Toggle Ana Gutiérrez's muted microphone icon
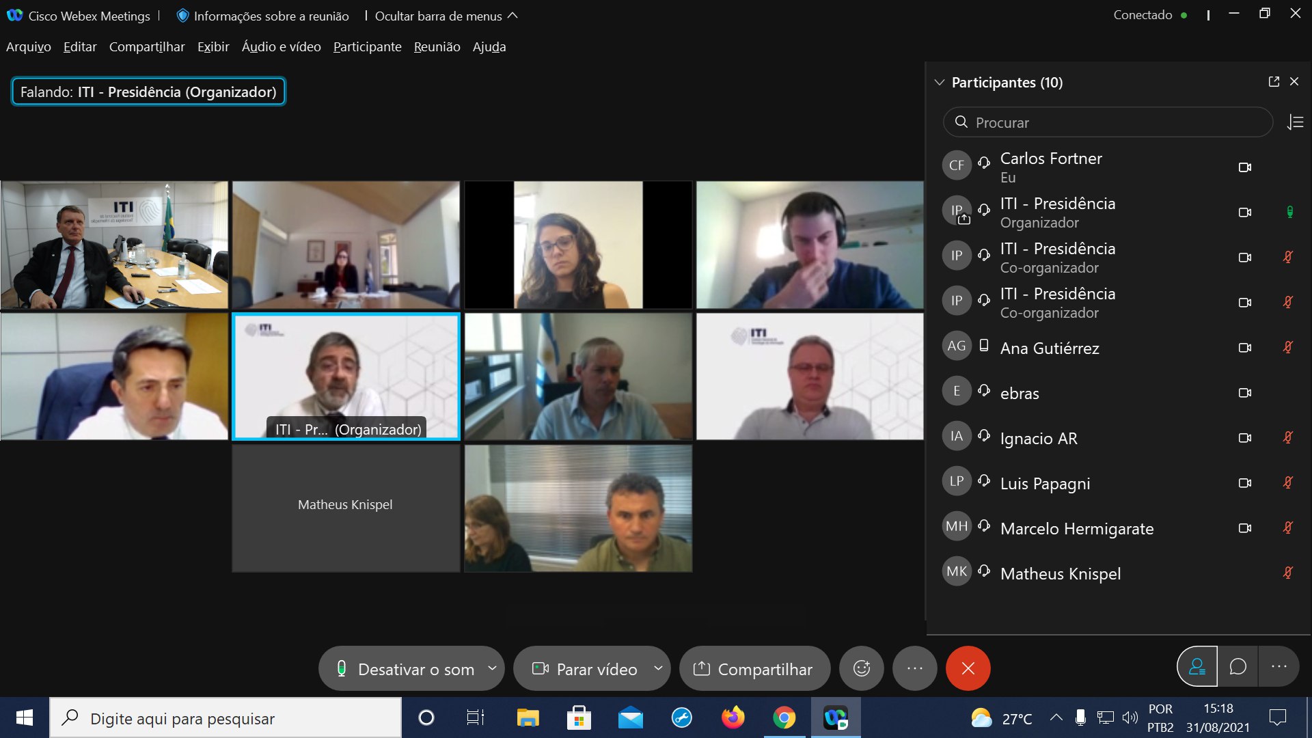Image resolution: width=1312 pixels, height=738 pixels. 1287,348
